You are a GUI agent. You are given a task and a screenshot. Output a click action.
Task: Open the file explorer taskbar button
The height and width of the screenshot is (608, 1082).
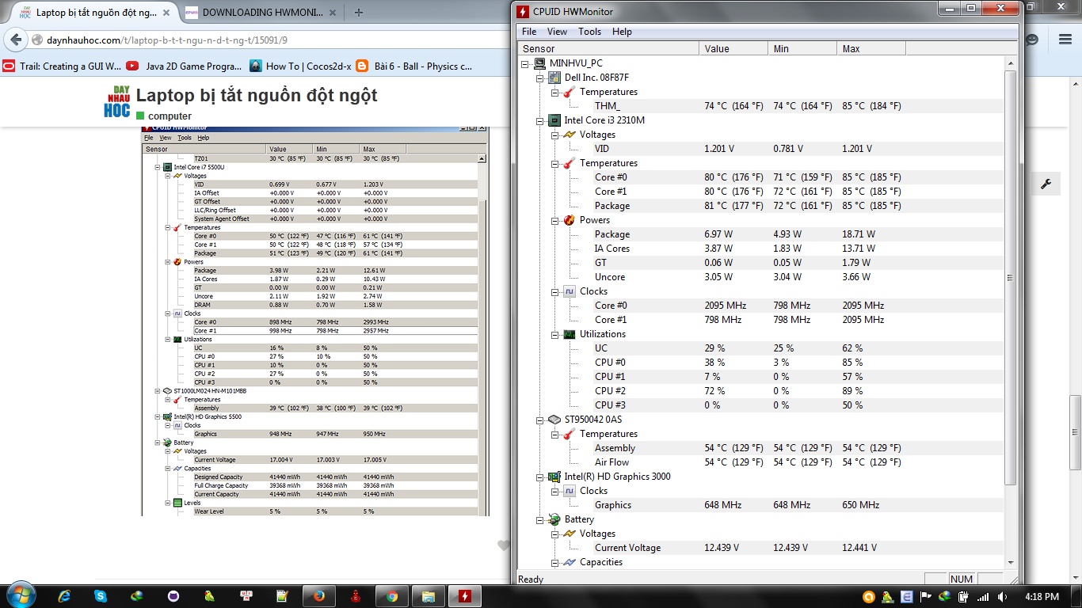point(429,595)
